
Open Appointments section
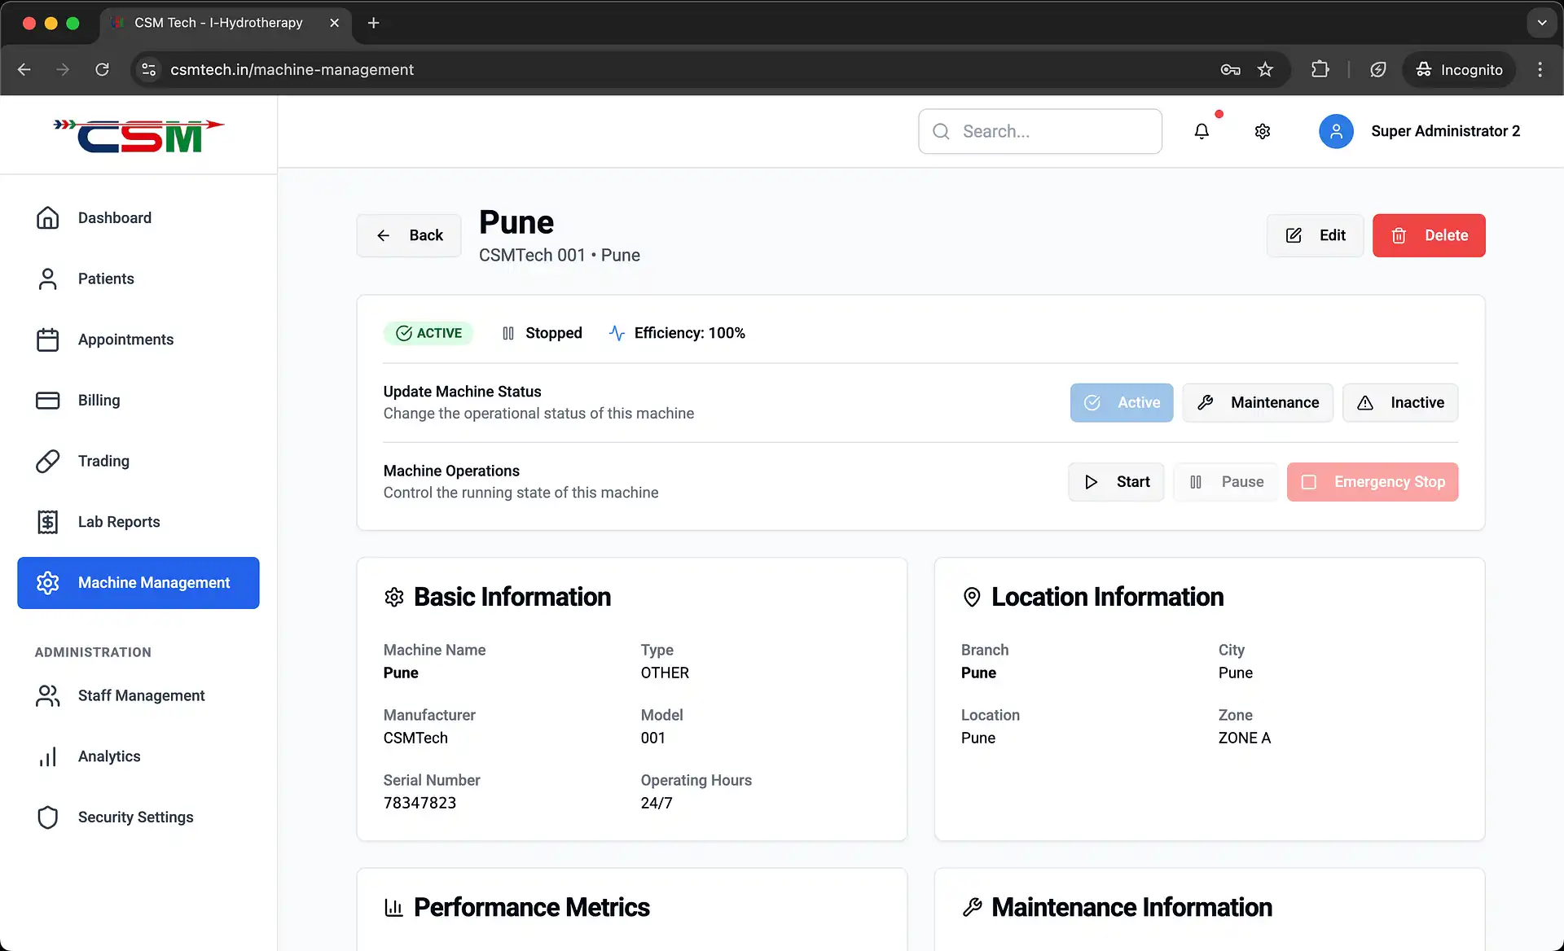[138, 340]
